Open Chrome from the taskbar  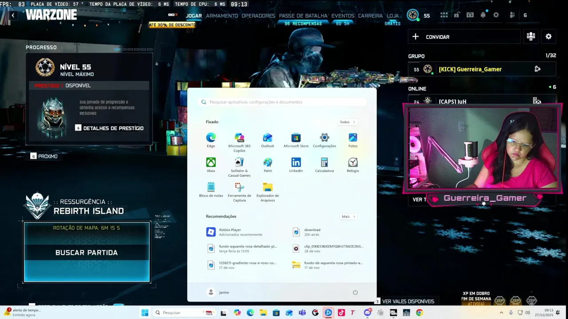point(419,313)
